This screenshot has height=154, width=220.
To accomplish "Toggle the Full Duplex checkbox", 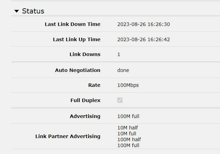I will coord(120,100).
